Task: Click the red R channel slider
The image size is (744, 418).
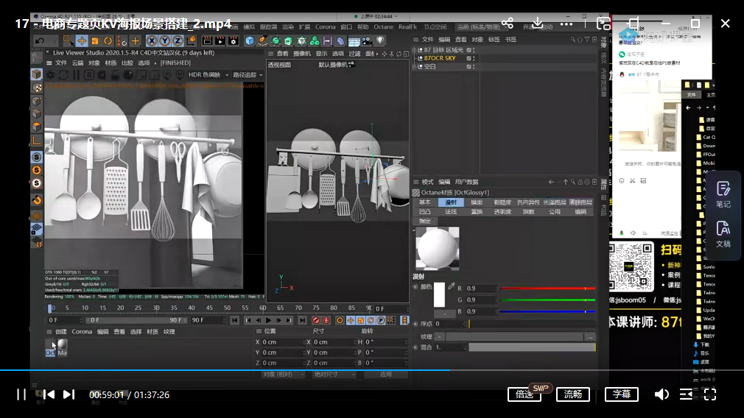Action: tap(547, 288)
